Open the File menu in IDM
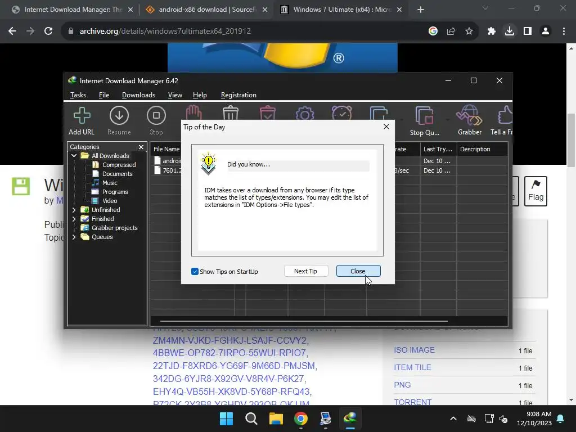This screenshot has height=432, width=576. (104, 95)
